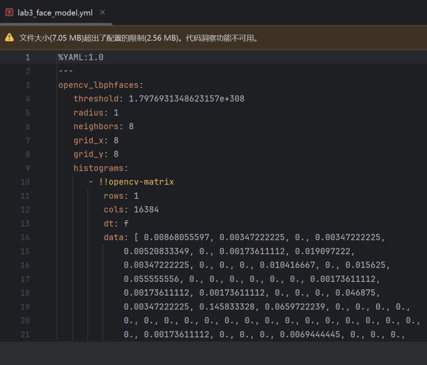Click line number 19 in the gutter
The width and height of the screenshot is (427, 365).
(25, 307)
